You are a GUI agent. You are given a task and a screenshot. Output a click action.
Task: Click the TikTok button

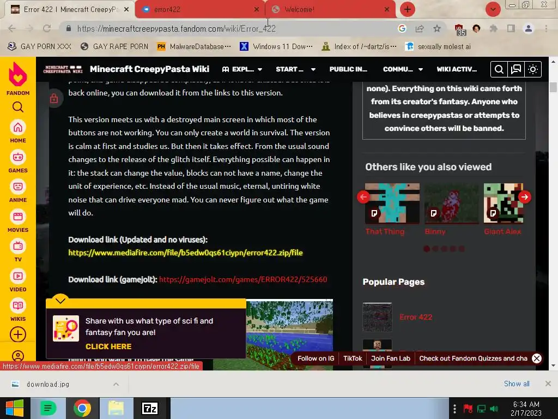click(353, 358)
